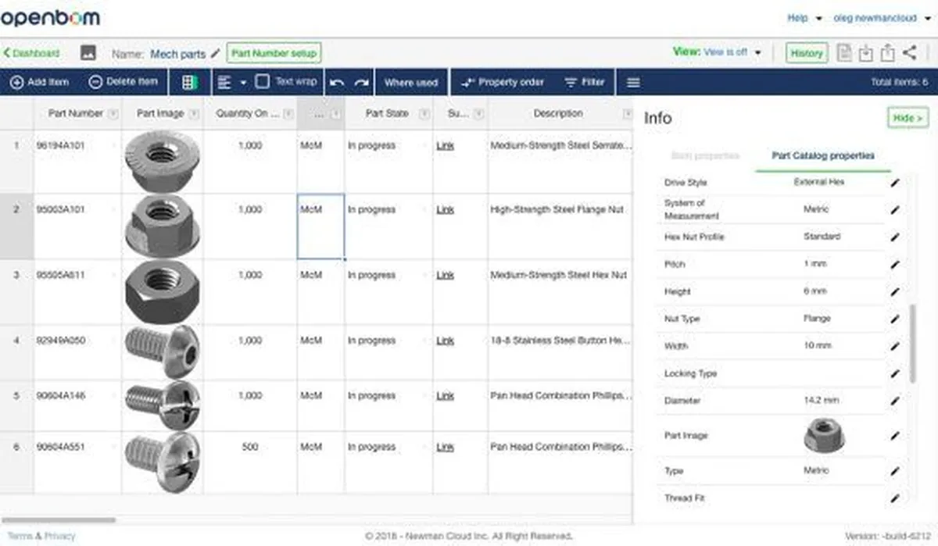Open Description column filter arrow
This screenshot has width=938, height=546.
pos(627,114)
